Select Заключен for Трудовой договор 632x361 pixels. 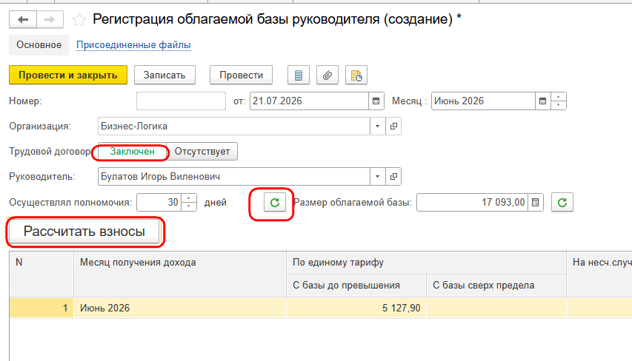pyautogui.click(x=132, y=152)
